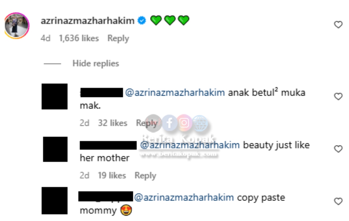Open the @azrinazmazharhakim mention in third reply
Image resolution: width=349 pixels, height=221 pixels.
(184, 197)
